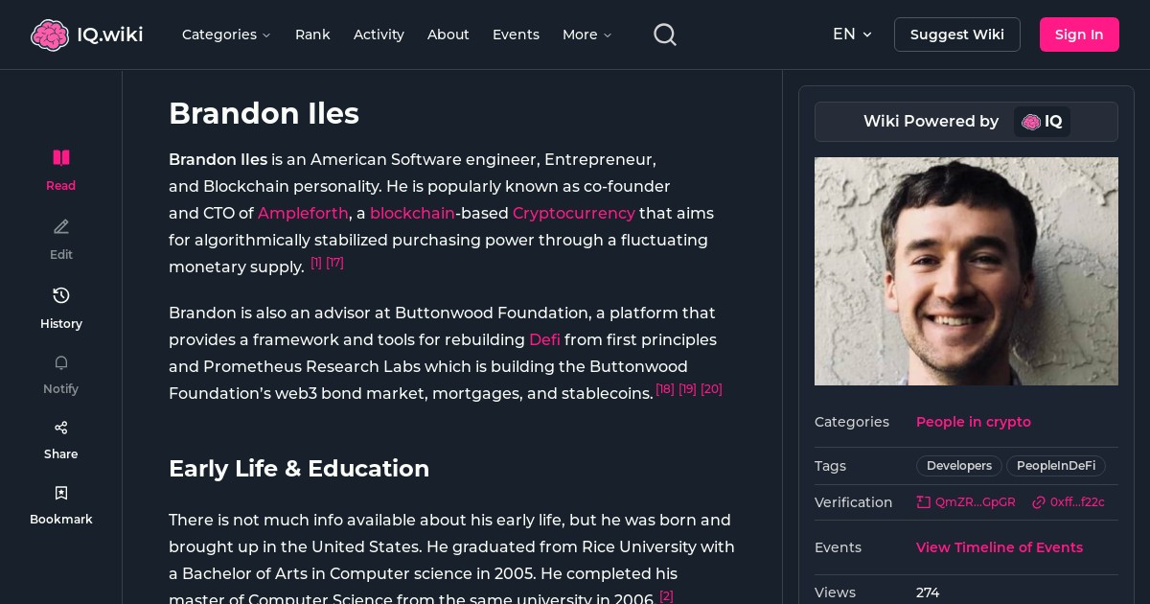Bookmark this wiki using the sidebar icon
The height and width of the screenshot is (604, 1150).
pos(60,492)
